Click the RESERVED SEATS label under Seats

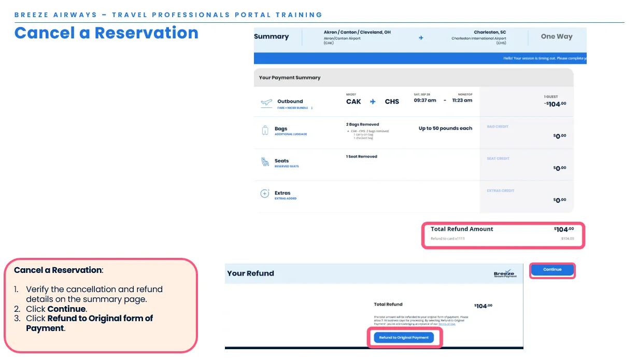click(287, 167)
